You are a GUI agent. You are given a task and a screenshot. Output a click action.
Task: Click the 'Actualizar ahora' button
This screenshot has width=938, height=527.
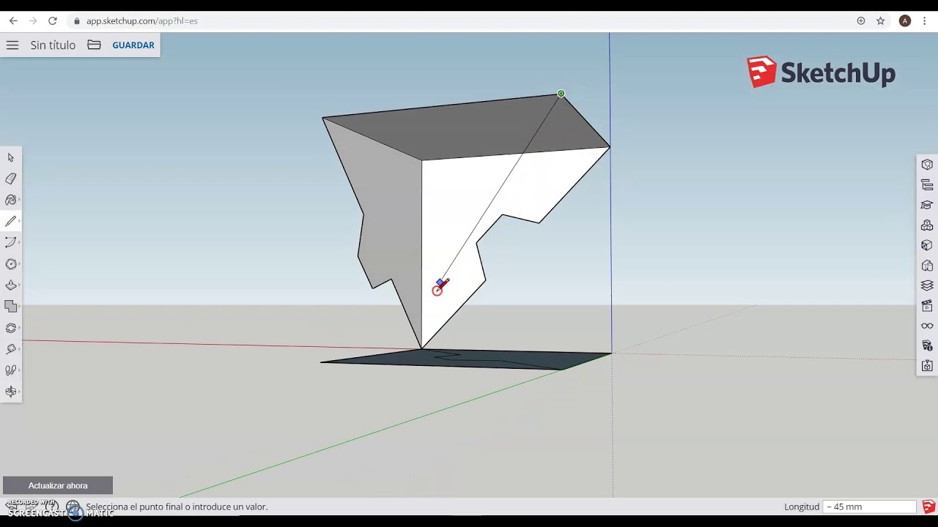click(58, 485)
